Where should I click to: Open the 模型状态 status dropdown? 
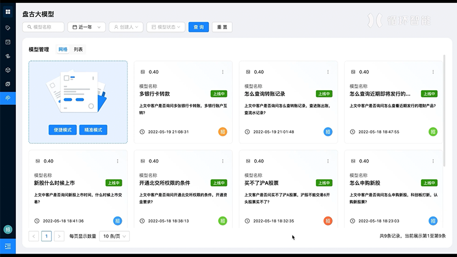165,27
